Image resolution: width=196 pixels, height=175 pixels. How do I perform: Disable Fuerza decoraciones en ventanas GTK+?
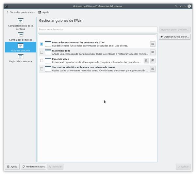tap(41, 44)
